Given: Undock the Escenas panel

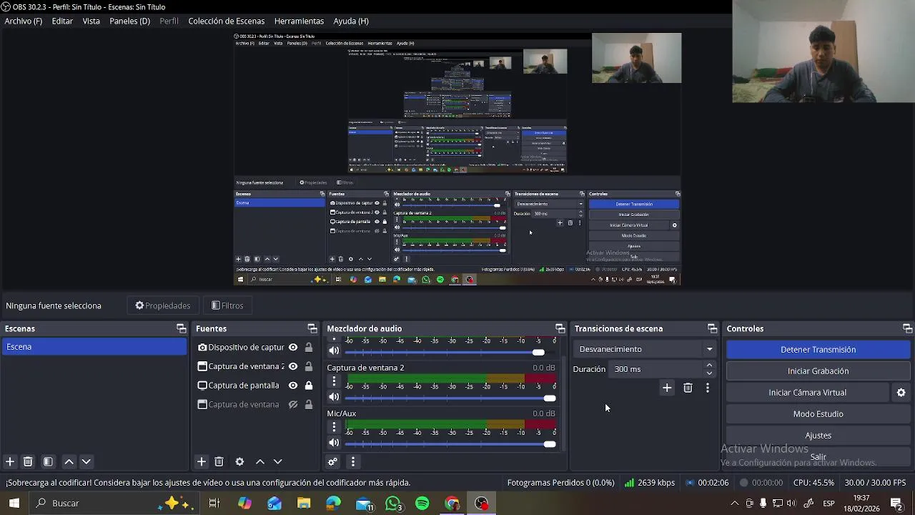Looking at the screenshot, I should point(181,328).
